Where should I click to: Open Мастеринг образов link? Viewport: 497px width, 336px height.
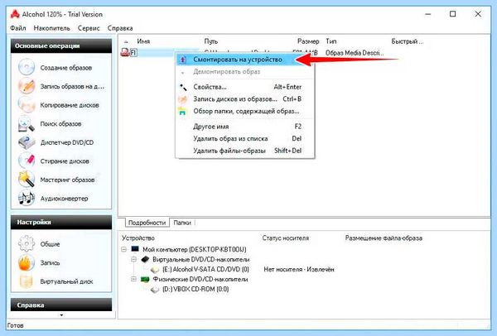click(67, 180)
